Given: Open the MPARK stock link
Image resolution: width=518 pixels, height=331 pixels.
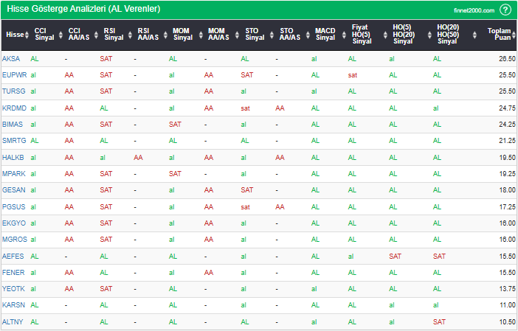Looking at the screenshot, I should click(13, 173).
